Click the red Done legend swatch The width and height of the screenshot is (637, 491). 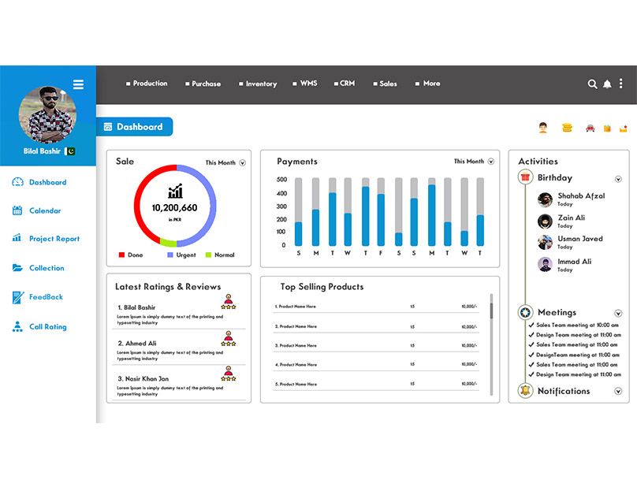click(121, 255)
